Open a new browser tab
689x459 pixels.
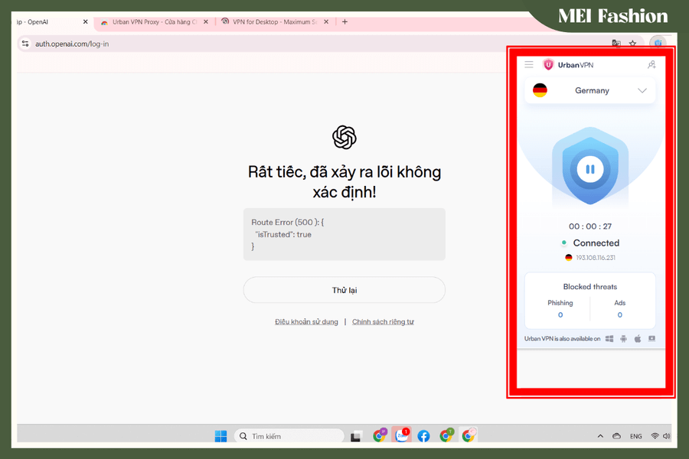point(345,22)
